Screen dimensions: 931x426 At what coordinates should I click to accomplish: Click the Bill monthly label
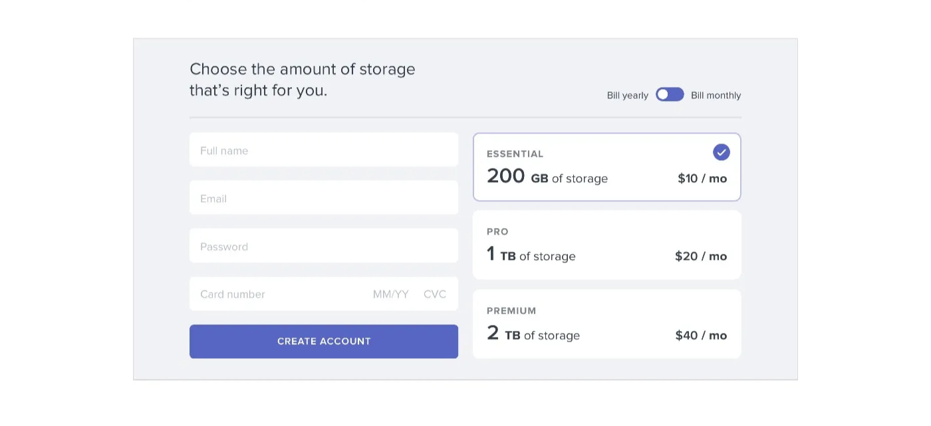pos(716,96)
